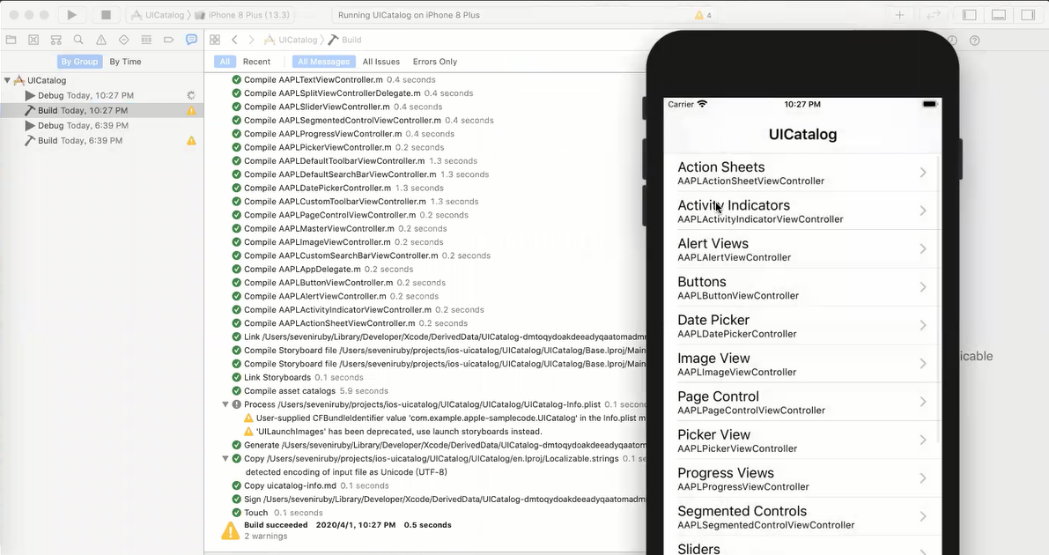Screen dimensions: 1049x555
Task: Select Debug Today 10:27 PM report
Action: [x=101, y=96]
